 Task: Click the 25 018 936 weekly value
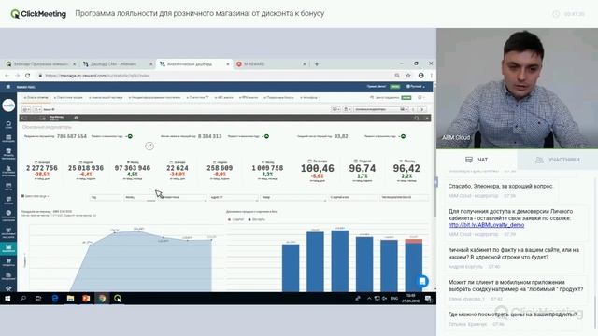[86, 168]
